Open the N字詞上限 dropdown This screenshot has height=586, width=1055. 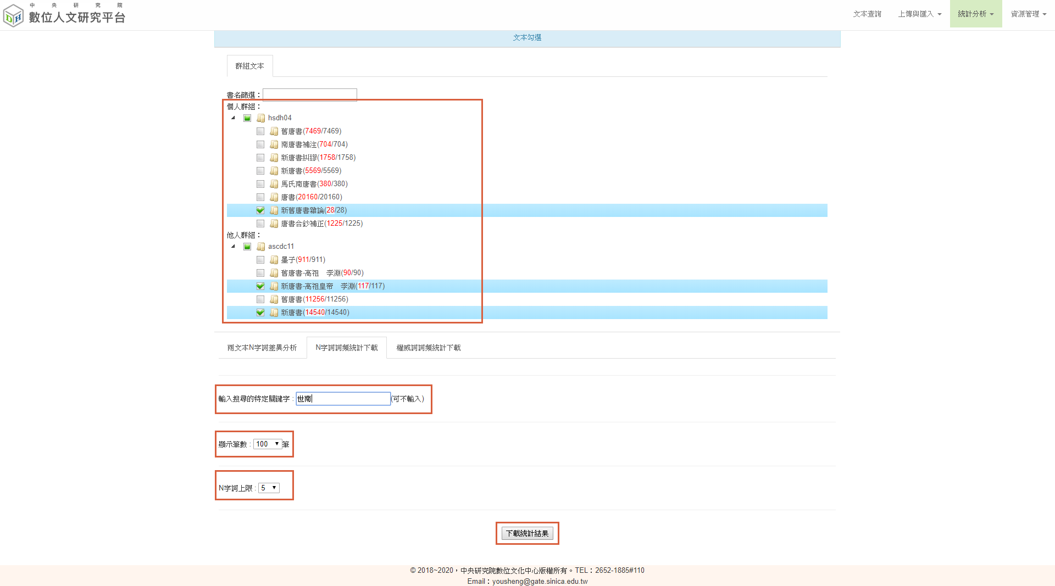click(x=269, y=488)
